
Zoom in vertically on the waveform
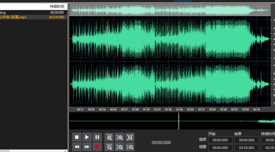(120, 137)
